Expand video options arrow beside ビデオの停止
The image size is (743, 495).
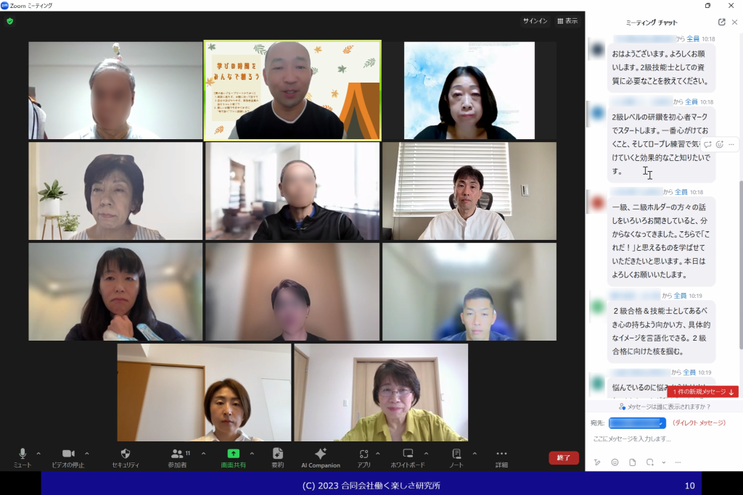tap(87, 454)
